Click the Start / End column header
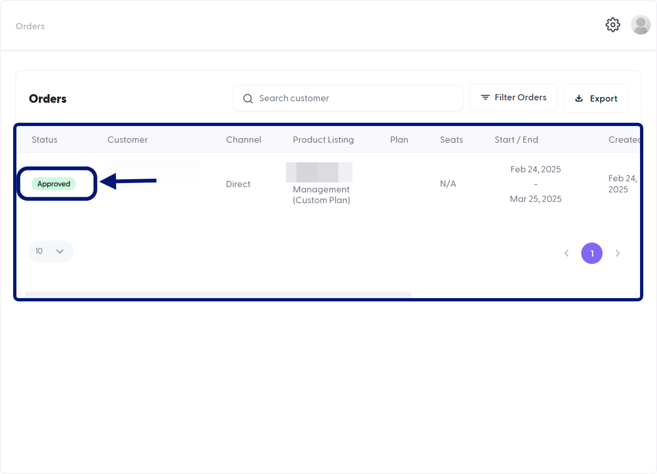657x474 pixels. (x=516, y=140)
